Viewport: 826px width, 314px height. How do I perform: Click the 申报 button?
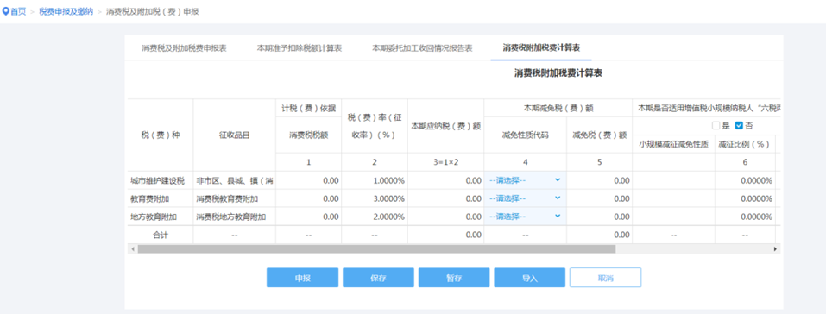tap(302, 278)
